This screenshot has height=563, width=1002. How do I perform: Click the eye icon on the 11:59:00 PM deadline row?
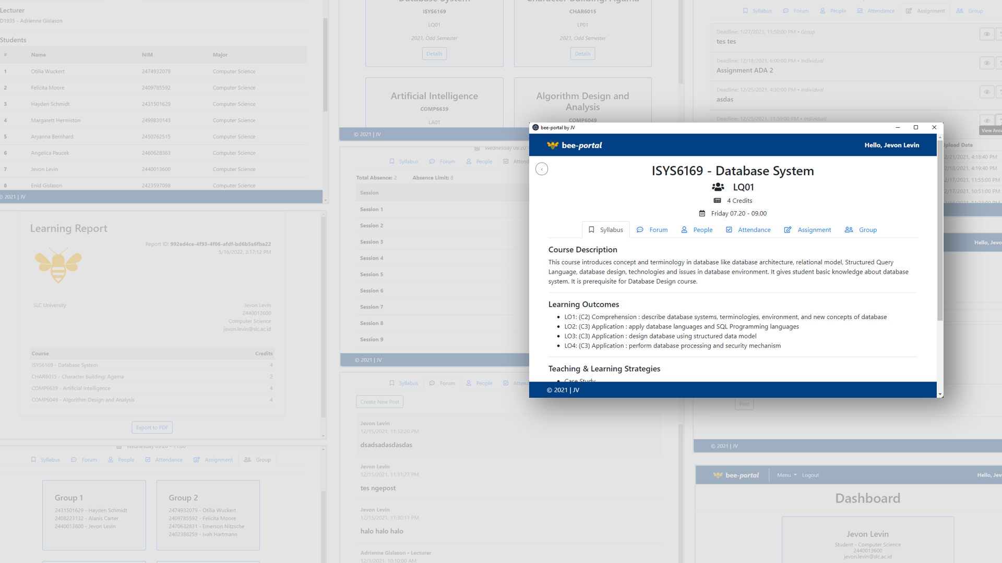(x=986, y=121)
